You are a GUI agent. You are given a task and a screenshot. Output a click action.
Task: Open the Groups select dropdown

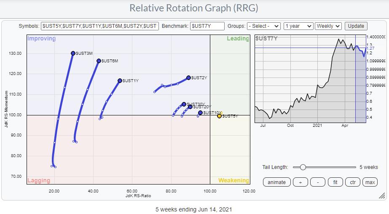pyautogui.click(x=264, y=26)
